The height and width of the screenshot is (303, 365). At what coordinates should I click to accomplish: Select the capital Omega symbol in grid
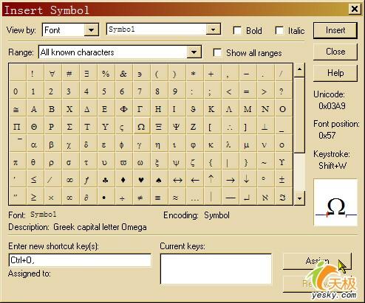pos(141,127)
